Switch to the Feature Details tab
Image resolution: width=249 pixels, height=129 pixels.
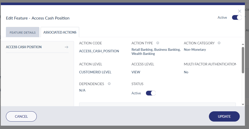(x=23, y=32)
